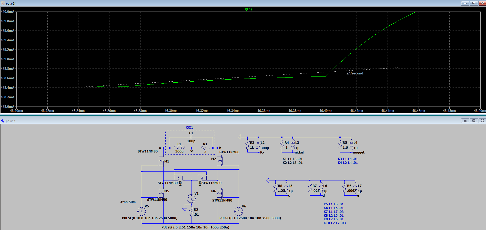Click the 2A/second plot annotation
Screen dimensions: 486x230
(355, 73)
